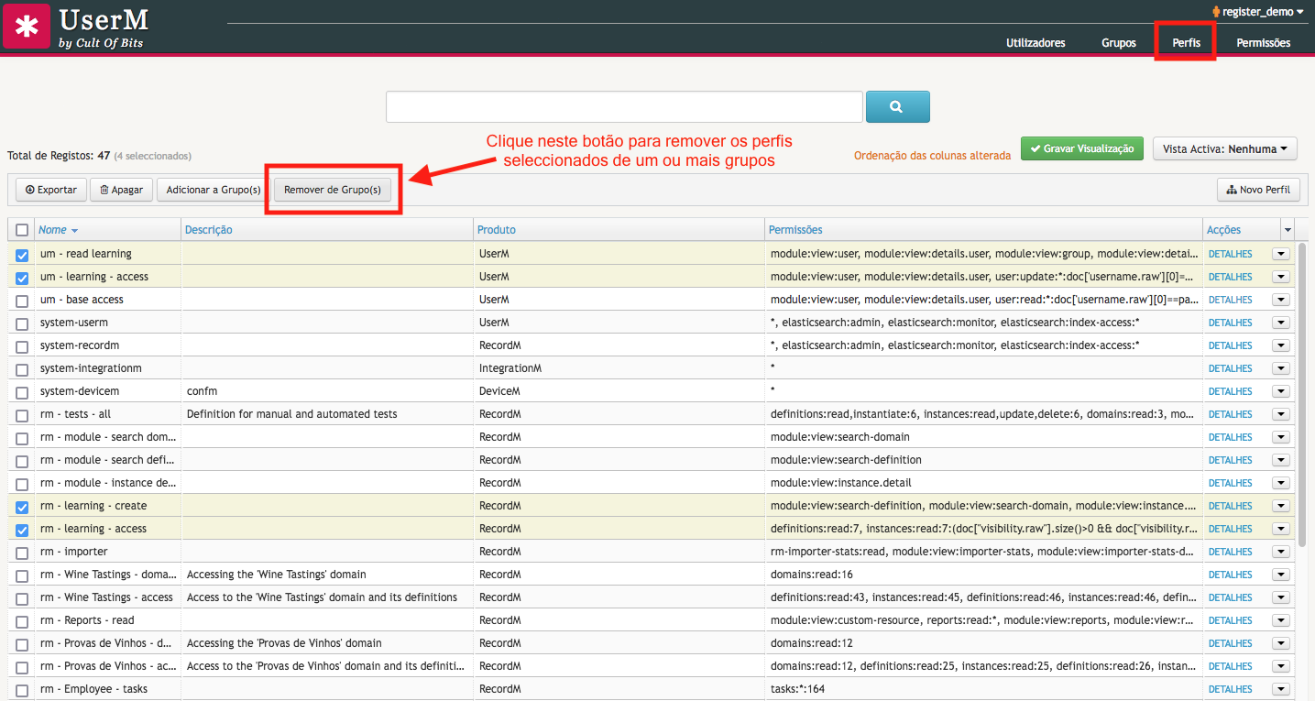This screenshot has height=701, width=1315.
Task: Click Remover de Grupo(s) button
Action: pyautogui.click(x=333, y=190)
